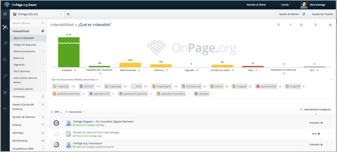
Task: Open the home icon in left rail
Action: click(x=5, y=14)
